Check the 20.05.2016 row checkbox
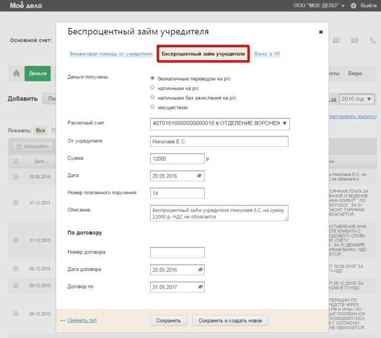The image size is (381, 338). point(16,176)
